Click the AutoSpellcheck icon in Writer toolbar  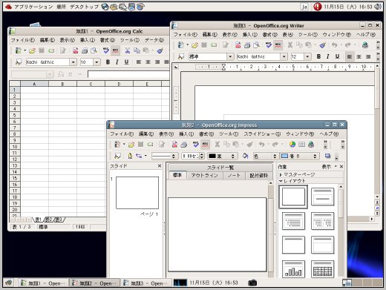[x=278, y=45]
